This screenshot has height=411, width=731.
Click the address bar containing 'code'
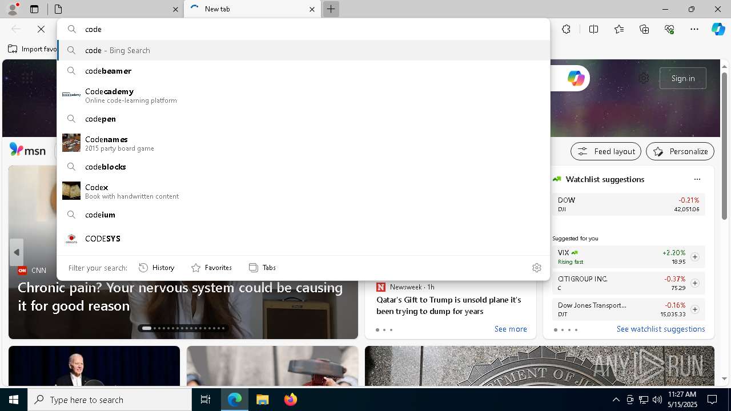[303, 29]
